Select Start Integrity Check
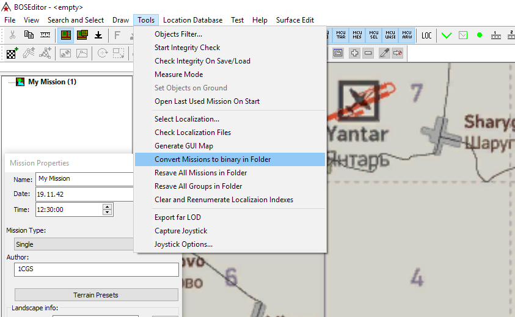515x317 pixels. (230, 48)
